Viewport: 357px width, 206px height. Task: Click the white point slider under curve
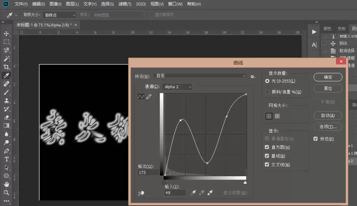(245, 182)
